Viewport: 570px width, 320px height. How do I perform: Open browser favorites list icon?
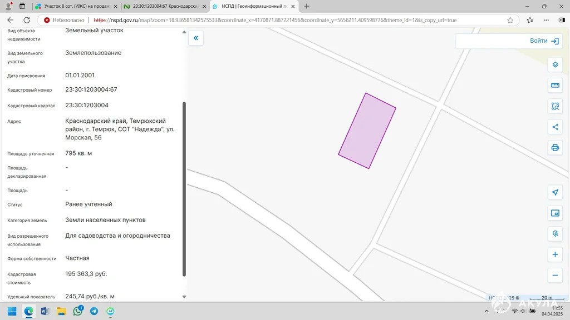coord(530,20)
